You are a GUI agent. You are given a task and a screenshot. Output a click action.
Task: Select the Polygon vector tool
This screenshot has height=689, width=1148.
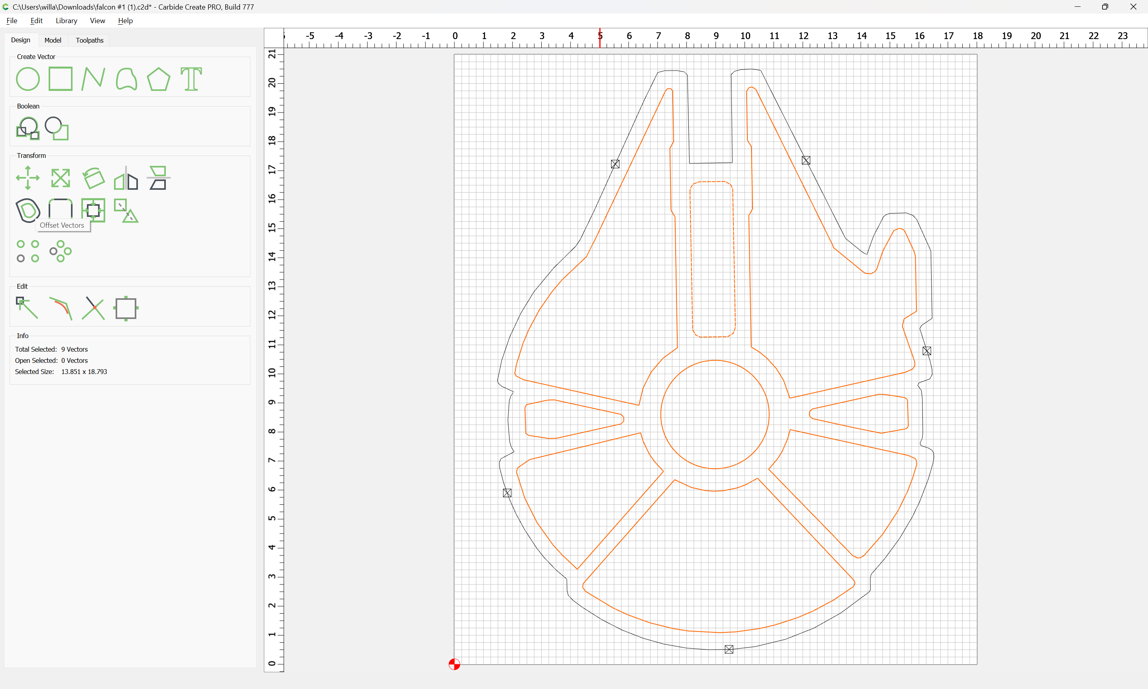[159, 79]
